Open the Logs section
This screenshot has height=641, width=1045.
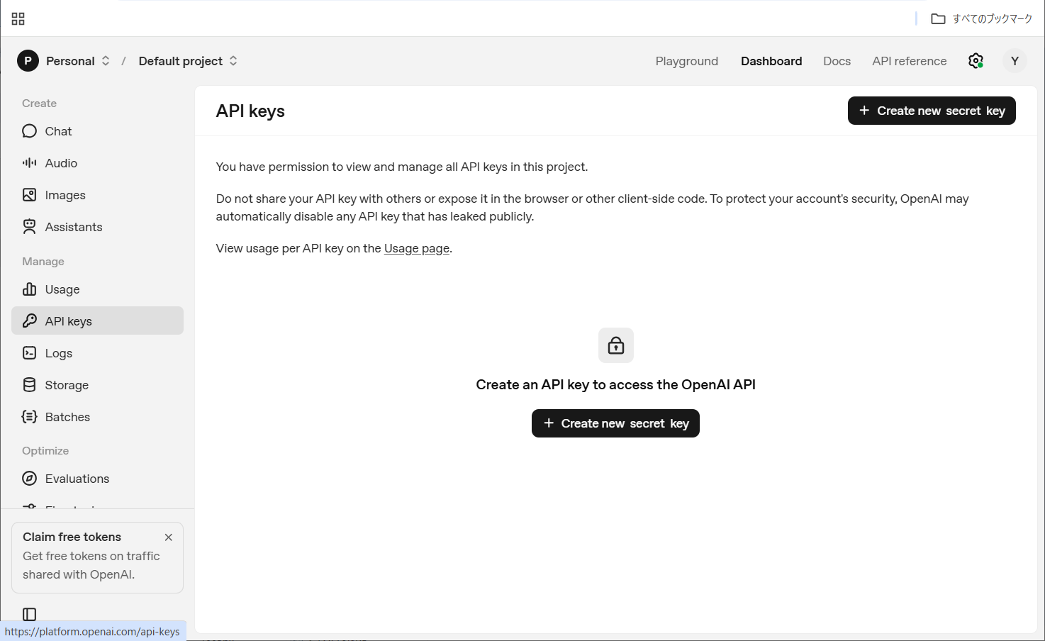(x=58, y=353)
